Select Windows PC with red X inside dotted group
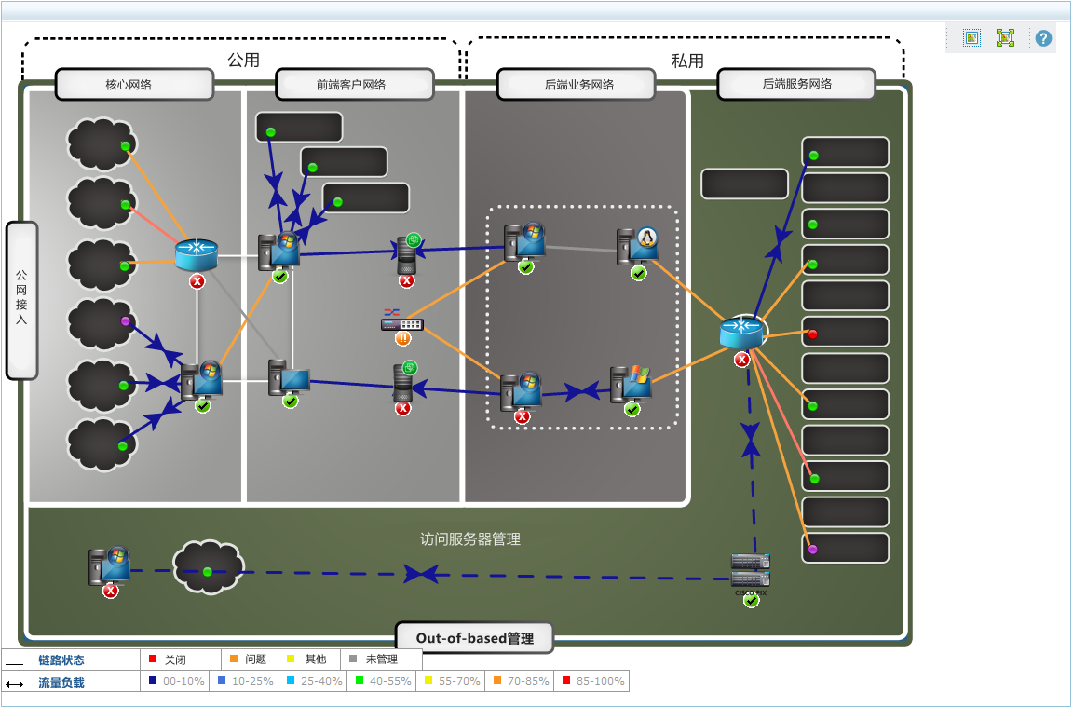 (521, 391)
